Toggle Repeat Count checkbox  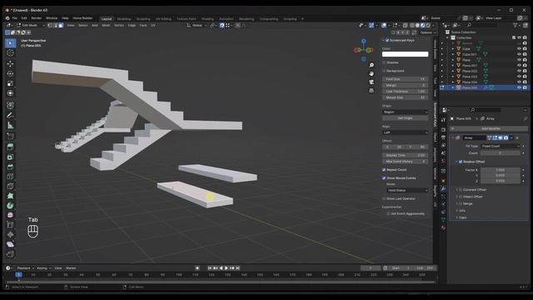coord(384,169)
